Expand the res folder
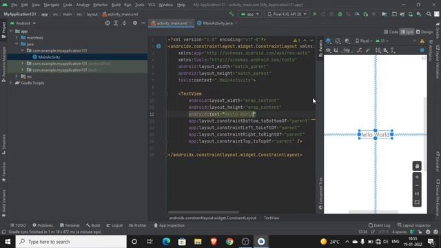This screenshot has width=441, height=248. 17,76
